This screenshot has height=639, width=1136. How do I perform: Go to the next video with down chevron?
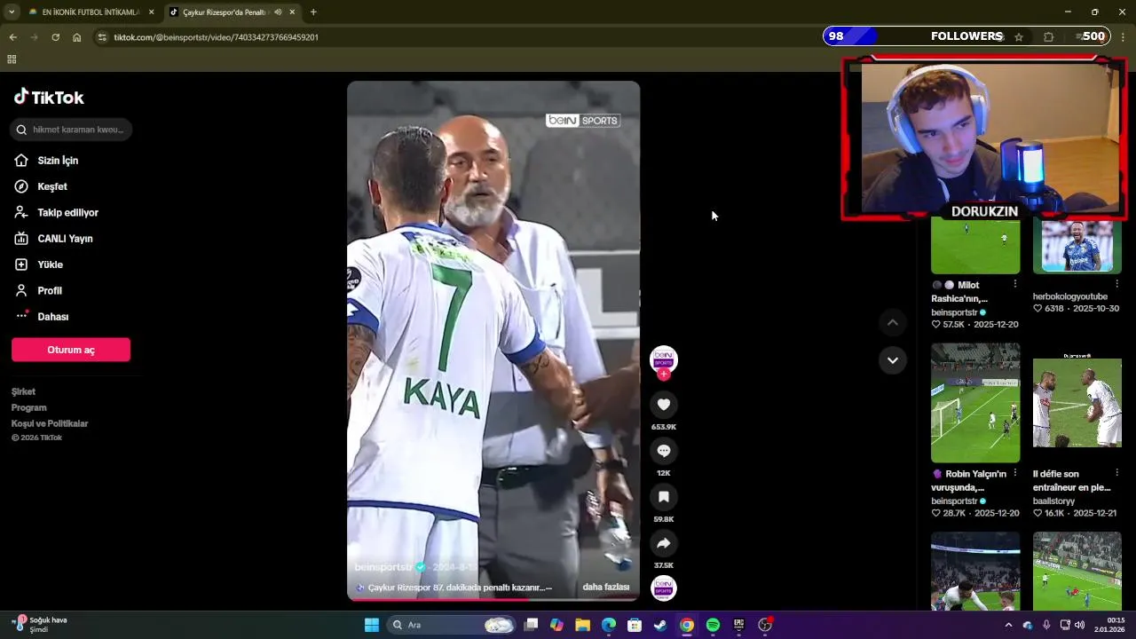tap(892, 360)
